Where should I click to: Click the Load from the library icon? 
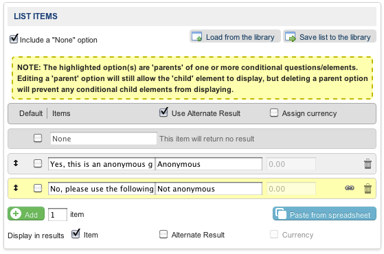tap(196, 36)
